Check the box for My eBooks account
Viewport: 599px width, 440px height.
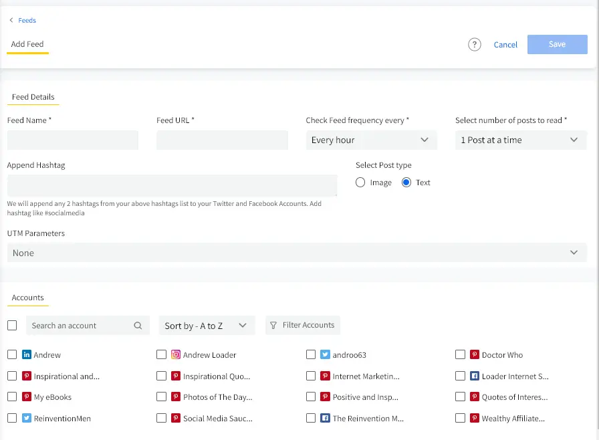point(12,397)
